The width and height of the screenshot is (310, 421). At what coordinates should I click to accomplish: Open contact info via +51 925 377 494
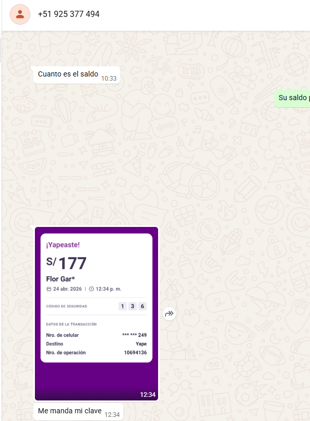[69, 14]
